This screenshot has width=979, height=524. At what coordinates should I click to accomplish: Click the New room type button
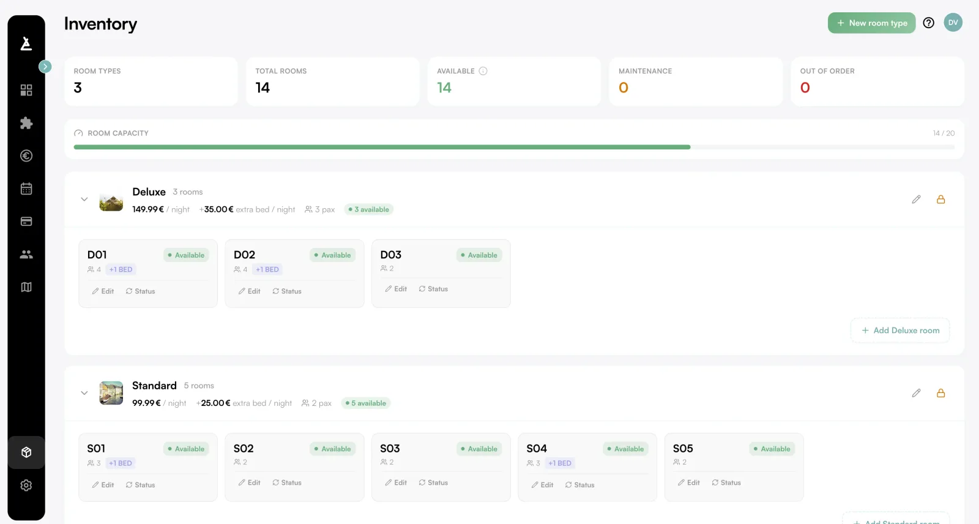click(871, 23)
